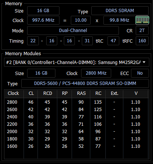Click the module Clock 2800 MHz field

click(x=96, y=73)
